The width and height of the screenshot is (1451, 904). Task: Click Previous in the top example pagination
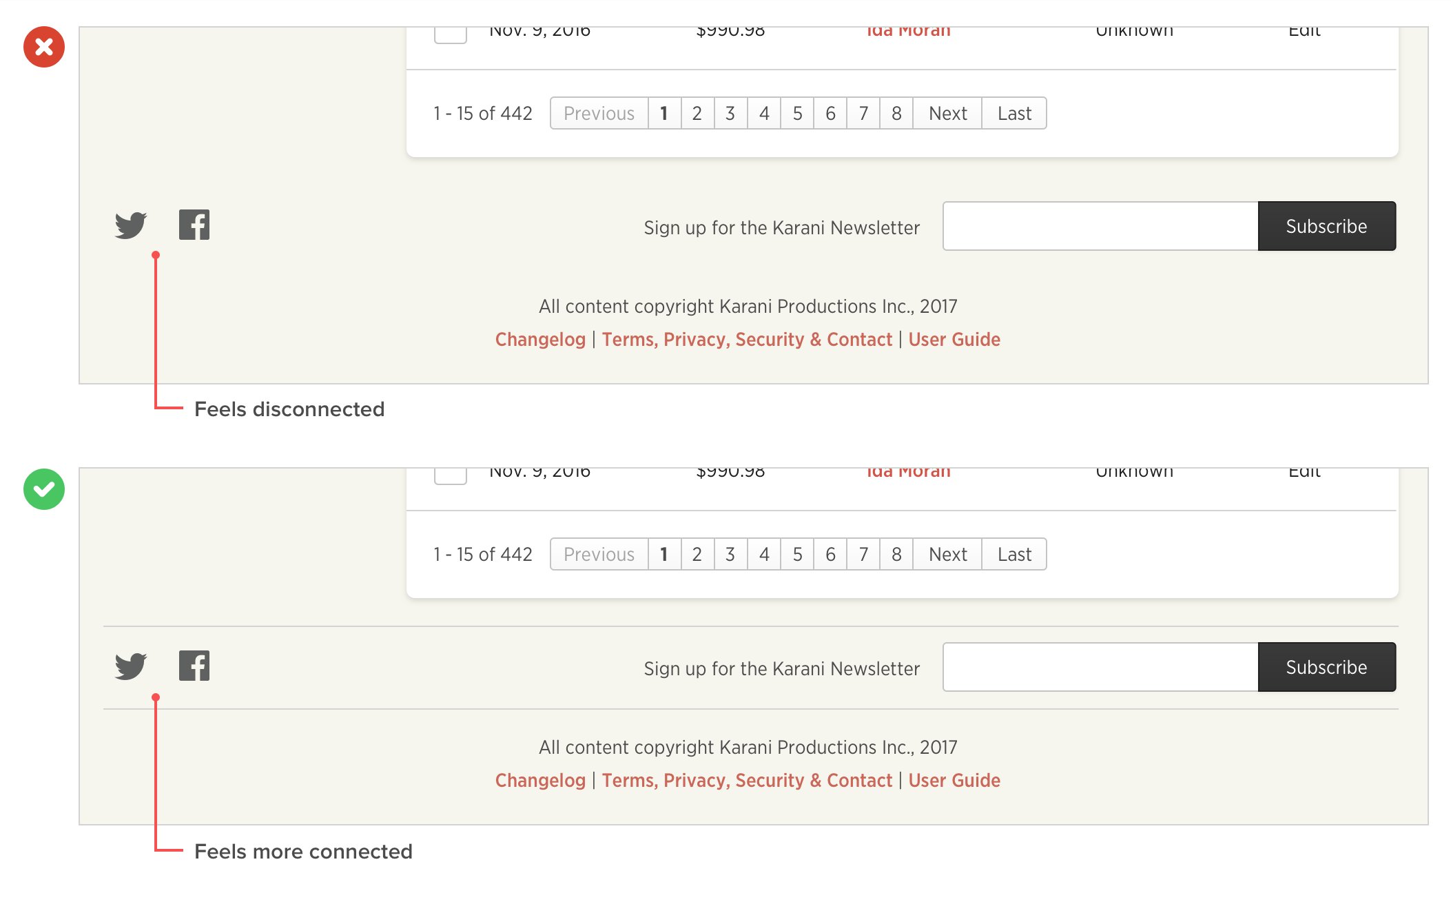(x=599, y=113)
